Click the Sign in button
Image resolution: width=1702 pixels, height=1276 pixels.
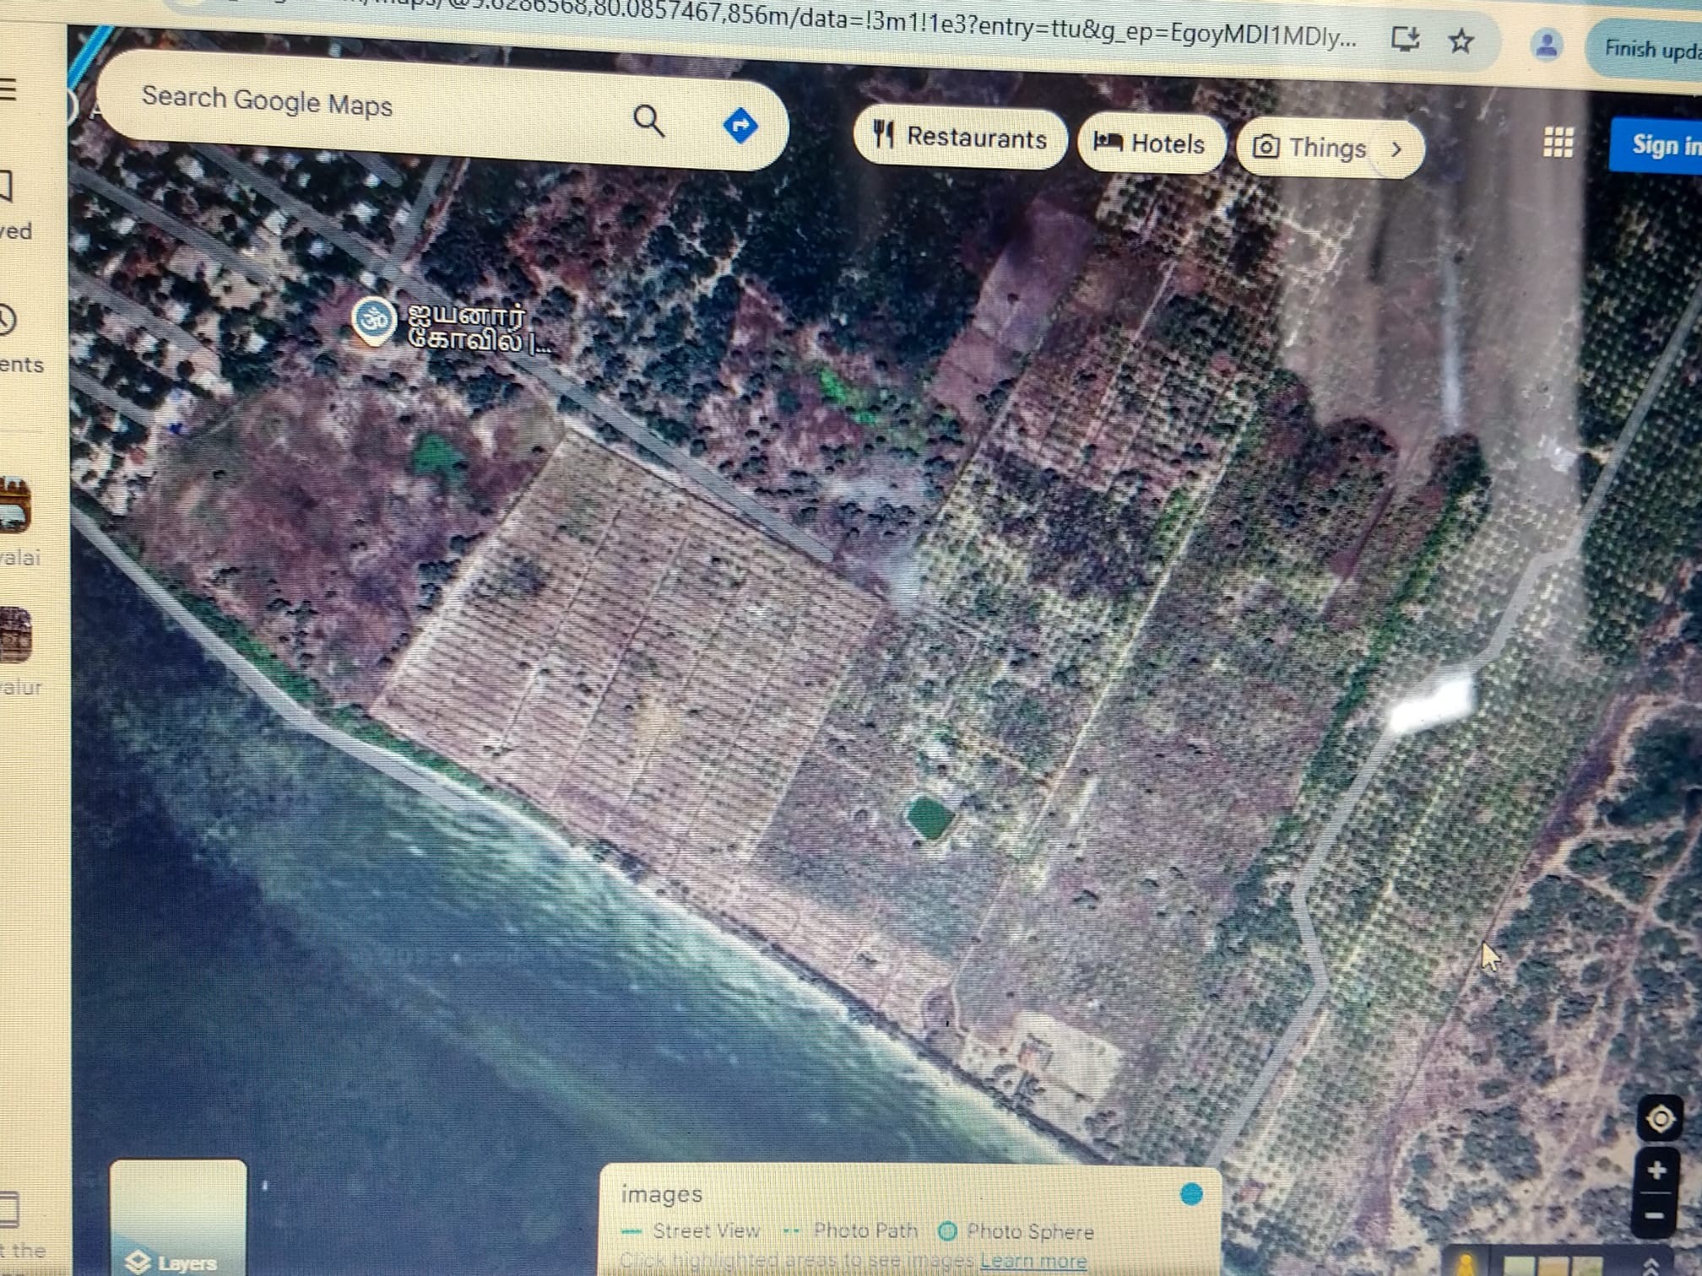coord(1660,146)
